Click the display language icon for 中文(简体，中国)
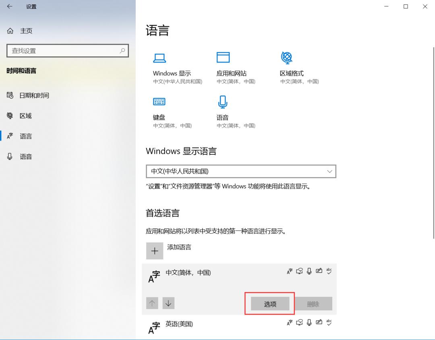The image size is (435, 340). pos(290,271)
